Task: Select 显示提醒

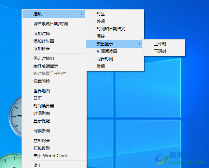Action: 54,121
